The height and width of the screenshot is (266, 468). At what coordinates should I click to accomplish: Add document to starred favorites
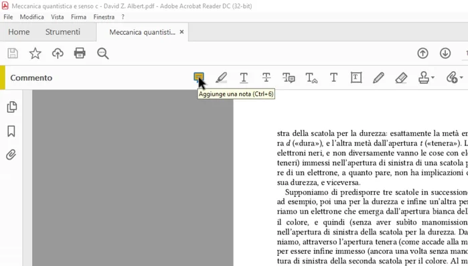(35, 54)
